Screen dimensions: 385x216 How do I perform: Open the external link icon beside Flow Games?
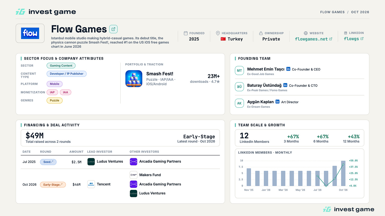tap(113, 29)
